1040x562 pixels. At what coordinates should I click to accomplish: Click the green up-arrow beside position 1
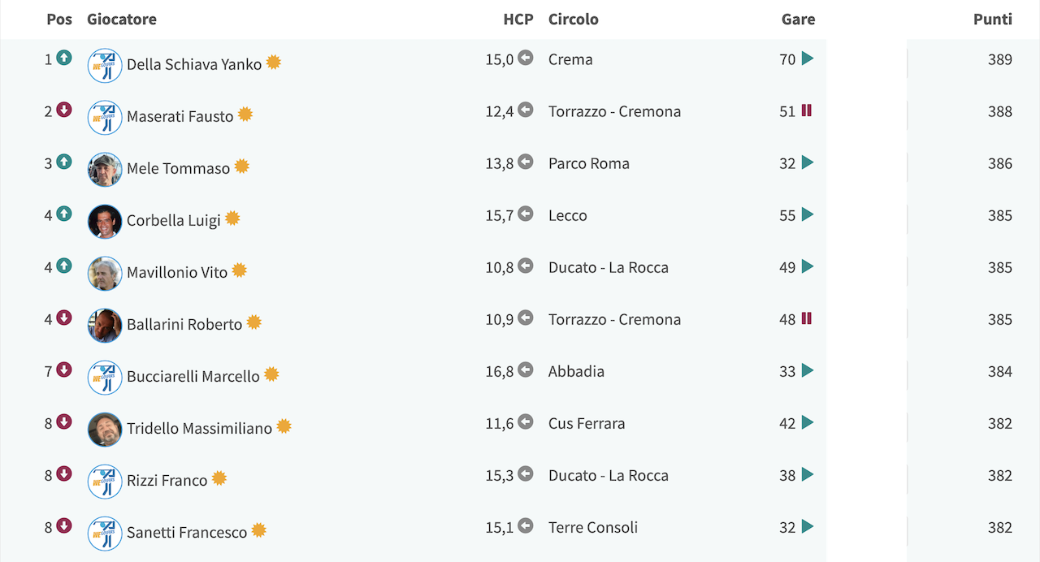tap(64, 58)
